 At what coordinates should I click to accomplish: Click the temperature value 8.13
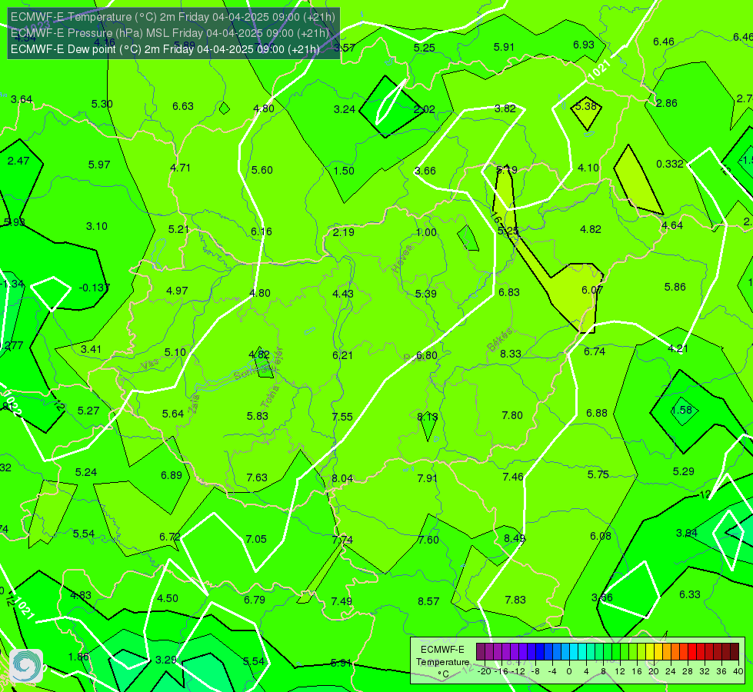click(x=428, y=417)
